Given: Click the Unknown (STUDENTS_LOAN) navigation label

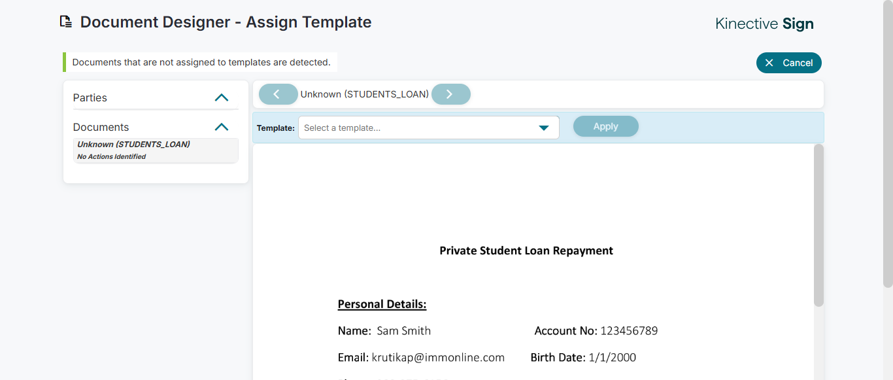Looking at the screenshot, I should pos(364,94).
